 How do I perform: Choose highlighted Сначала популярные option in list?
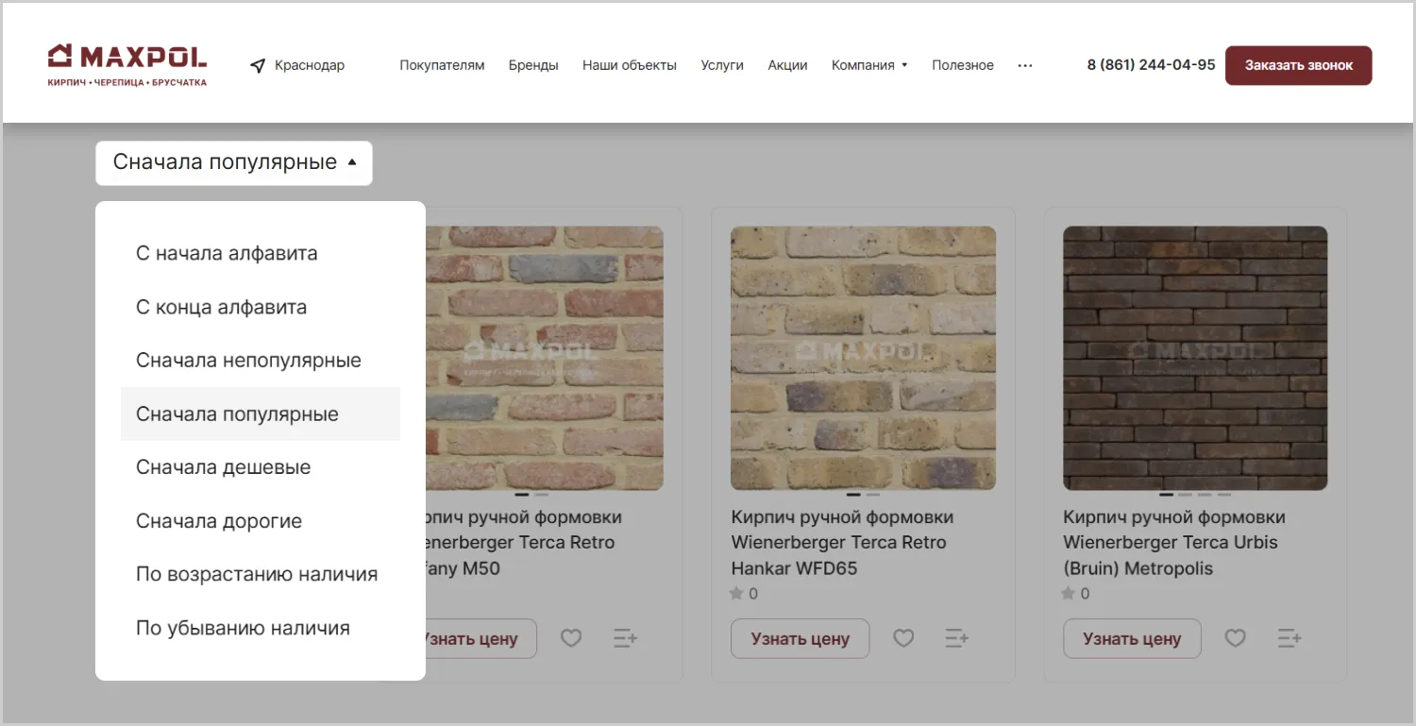(261, 414)
